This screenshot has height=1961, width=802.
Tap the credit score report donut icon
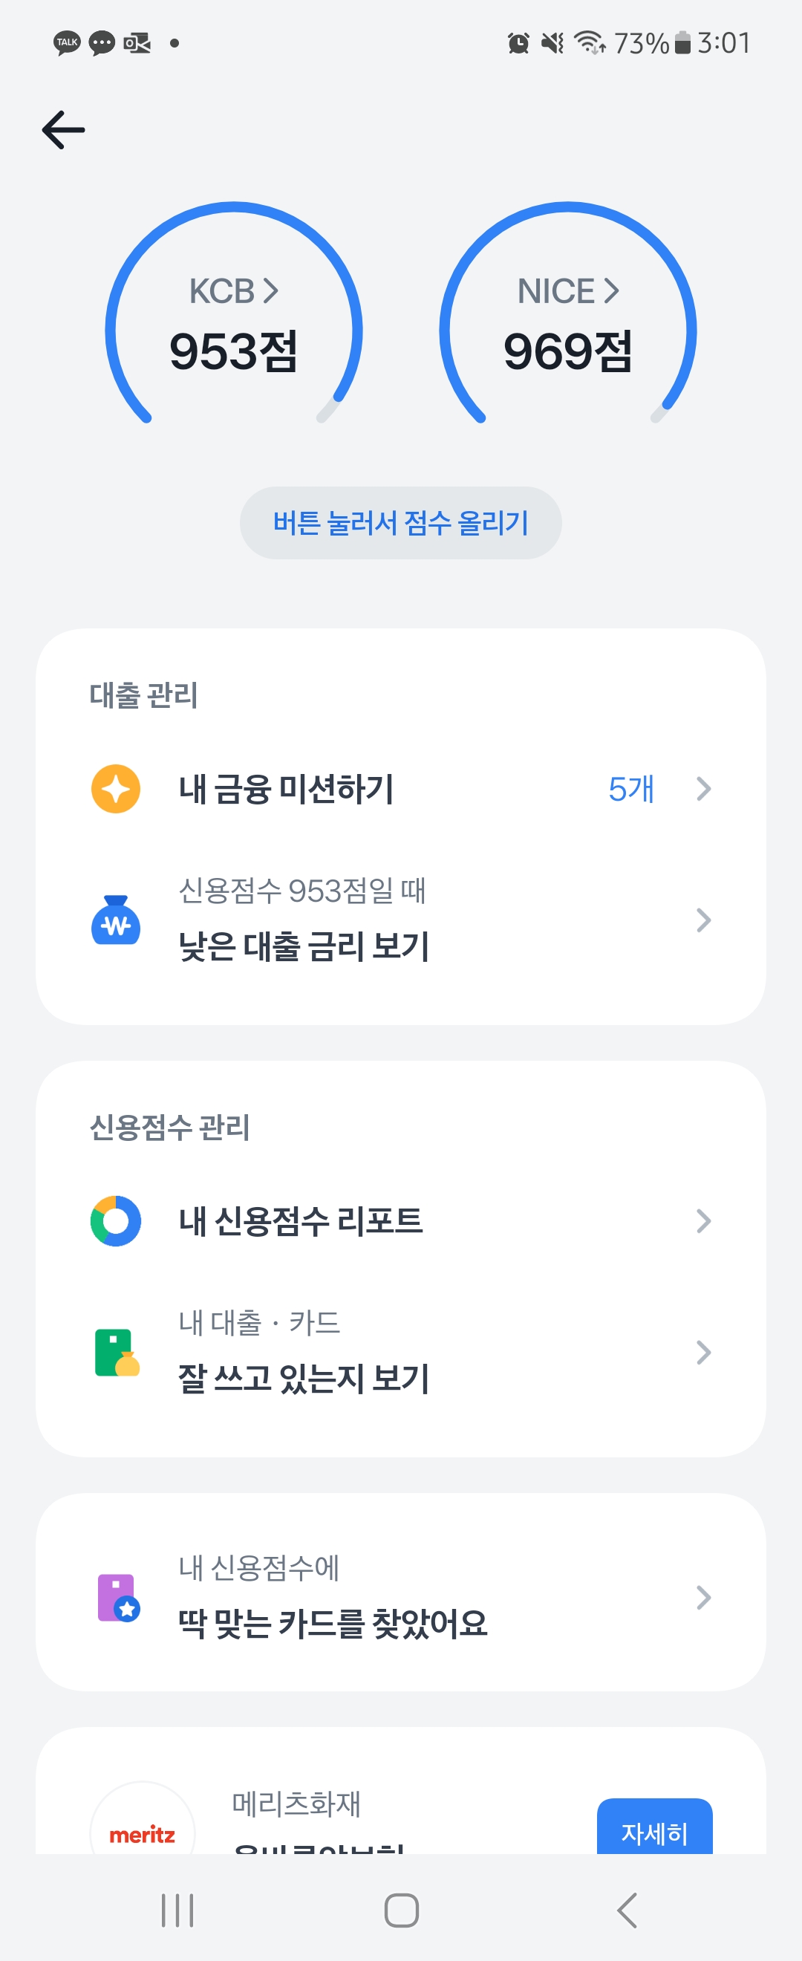tap(116, 1221)
